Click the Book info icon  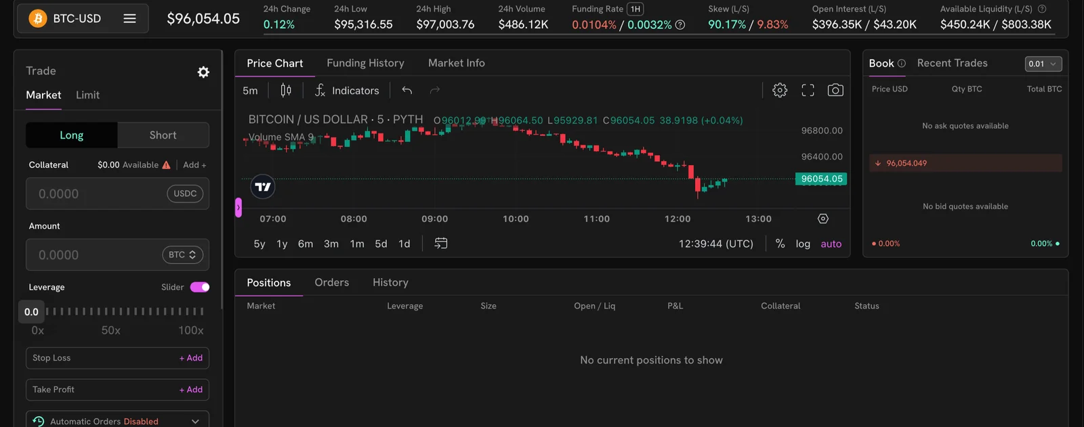point(902,64)
